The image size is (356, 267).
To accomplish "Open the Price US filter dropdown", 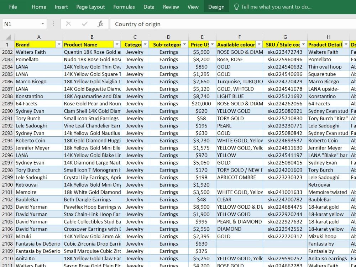I will tap(212, 44).
